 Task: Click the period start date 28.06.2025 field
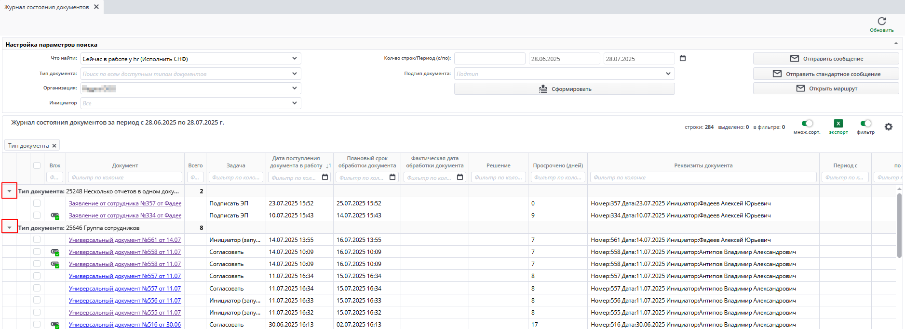point(564,59)
